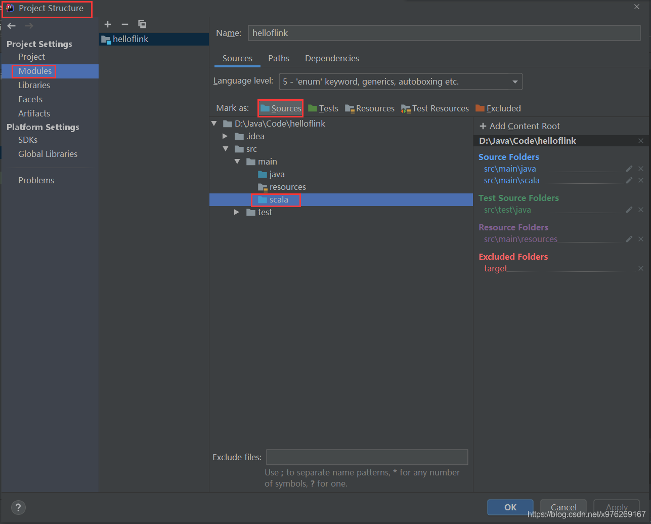
Task: Expand the test folder node
Action: [236, 212]
